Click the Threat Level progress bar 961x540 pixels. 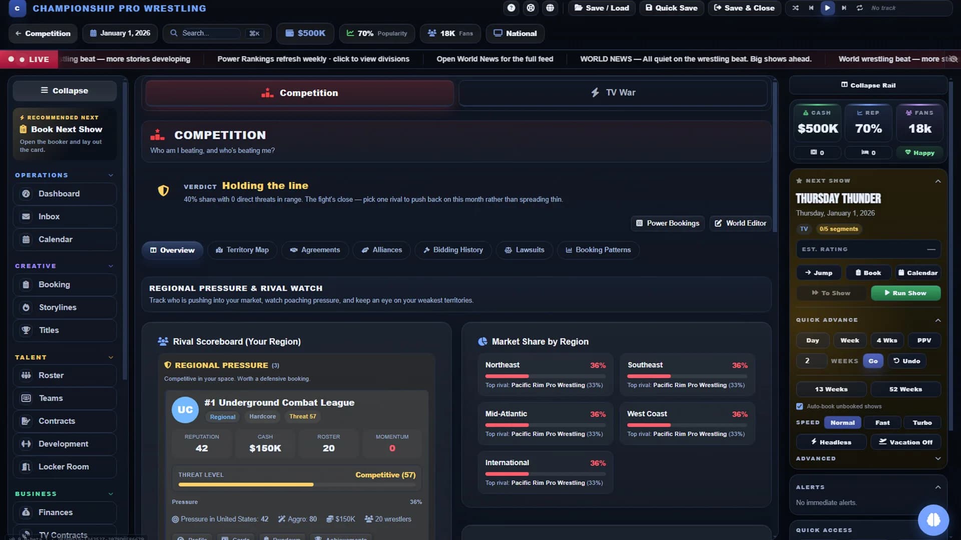(x=297, y=484)
